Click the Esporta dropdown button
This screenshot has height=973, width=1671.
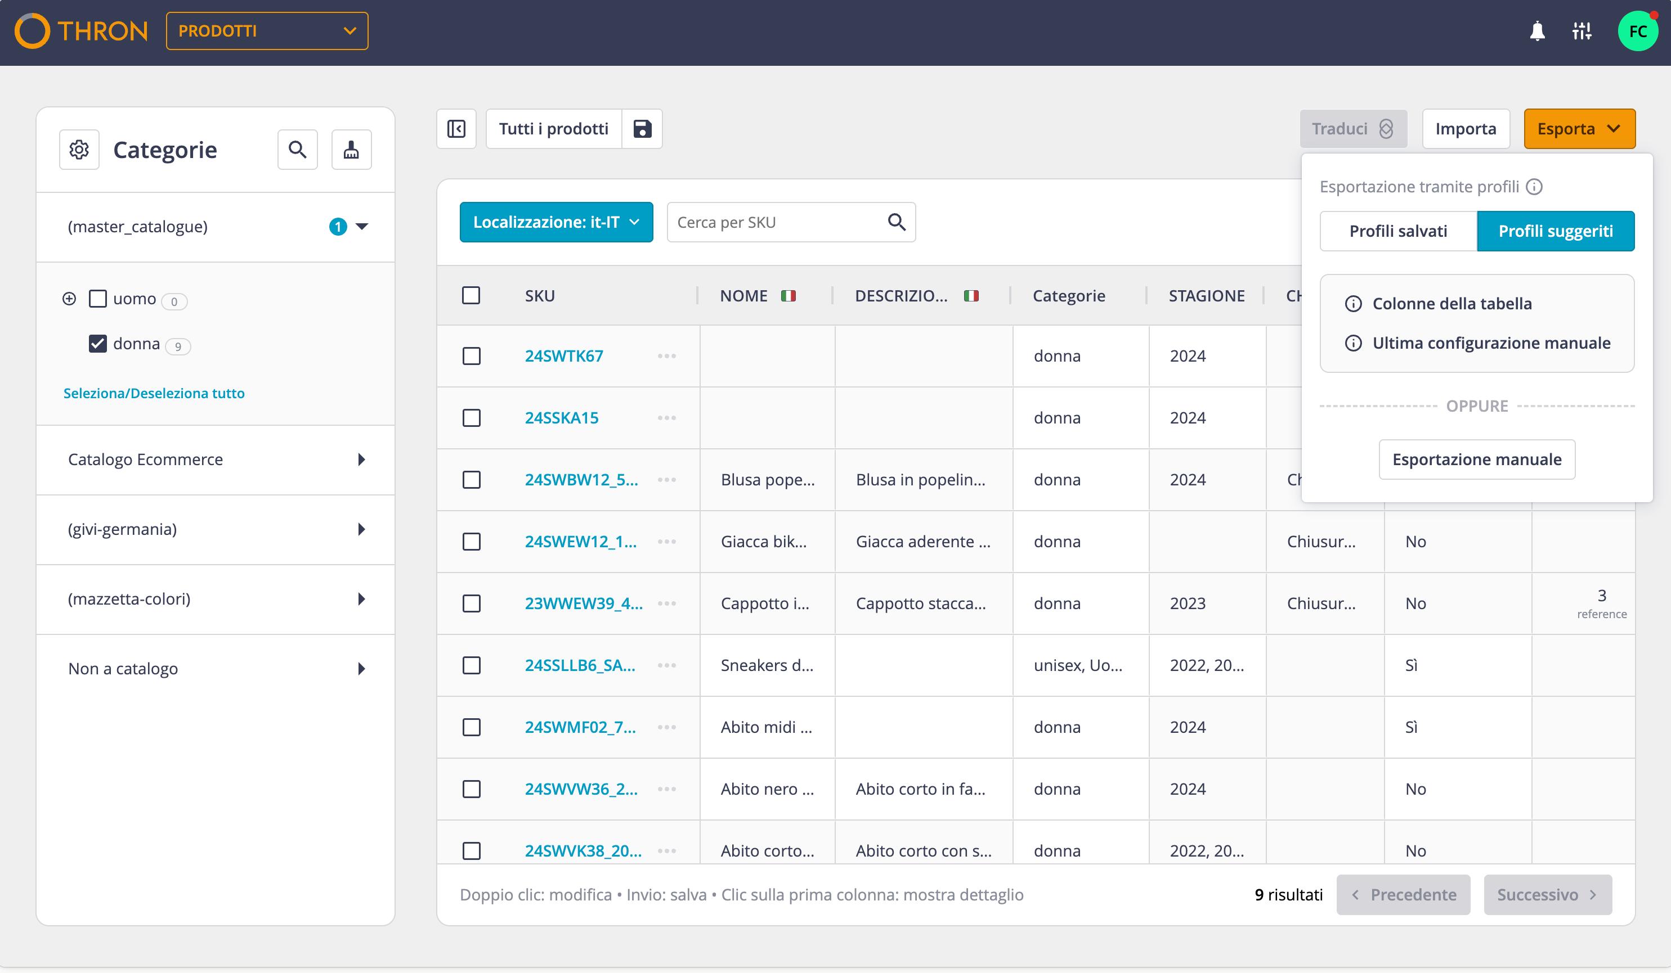click(x=1579, y=129)
